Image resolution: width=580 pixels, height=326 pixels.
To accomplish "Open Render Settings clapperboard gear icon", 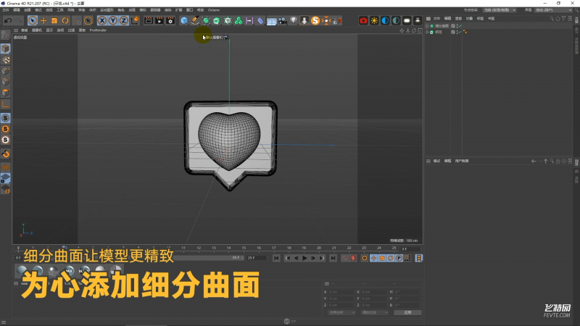I will click(170, 20).
